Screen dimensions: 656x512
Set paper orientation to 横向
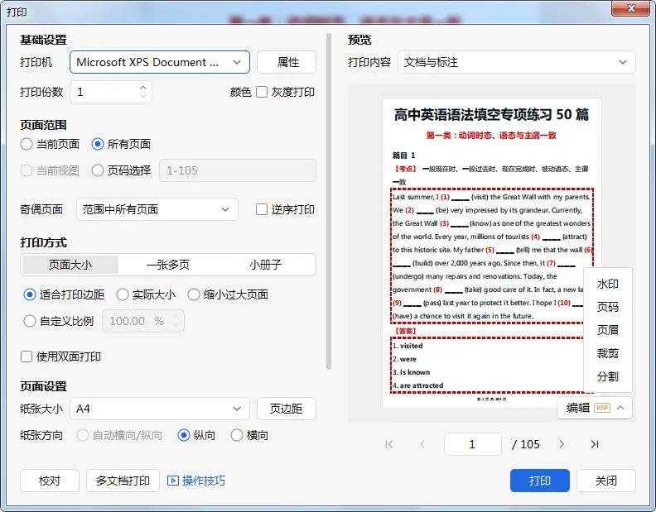tap(237, 436)
